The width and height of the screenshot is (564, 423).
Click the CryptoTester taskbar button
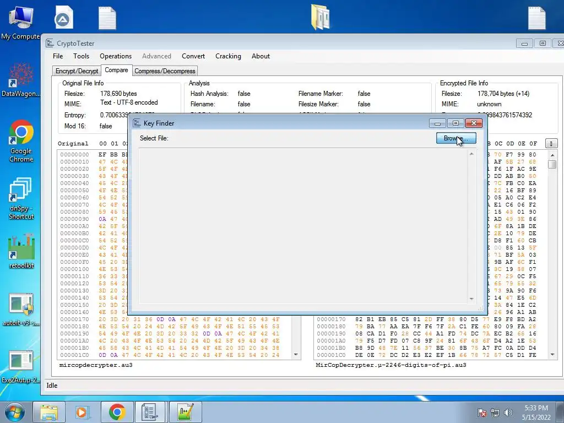coord(150,412)
